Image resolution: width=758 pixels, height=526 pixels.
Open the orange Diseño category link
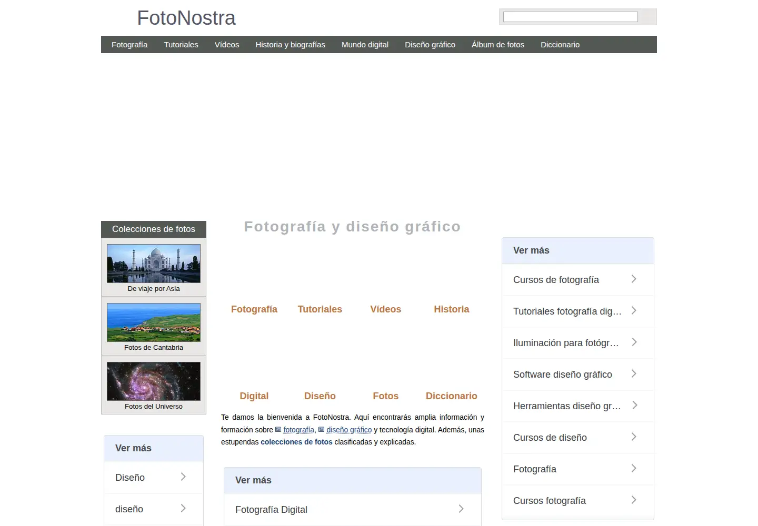click(x=320, y=396)
